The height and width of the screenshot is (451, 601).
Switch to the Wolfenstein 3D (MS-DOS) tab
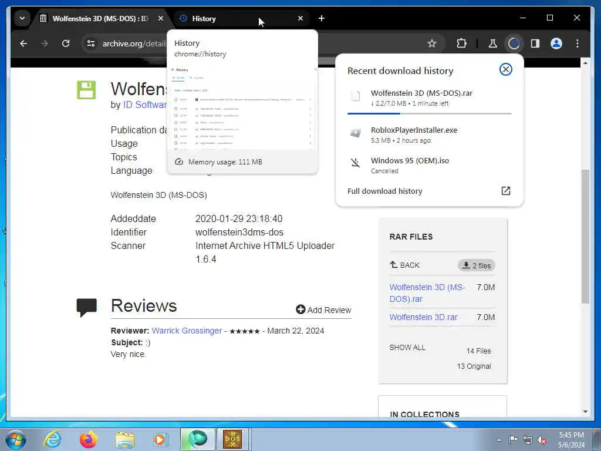tap(101, 18)
